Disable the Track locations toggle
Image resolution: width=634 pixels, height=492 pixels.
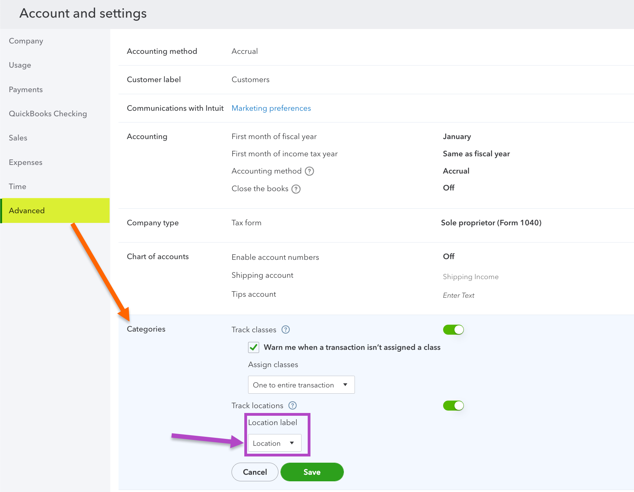coord(453,406)
